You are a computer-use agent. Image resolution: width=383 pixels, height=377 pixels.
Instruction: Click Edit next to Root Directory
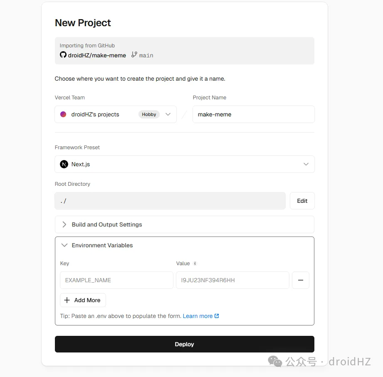(x=302, y=201)
